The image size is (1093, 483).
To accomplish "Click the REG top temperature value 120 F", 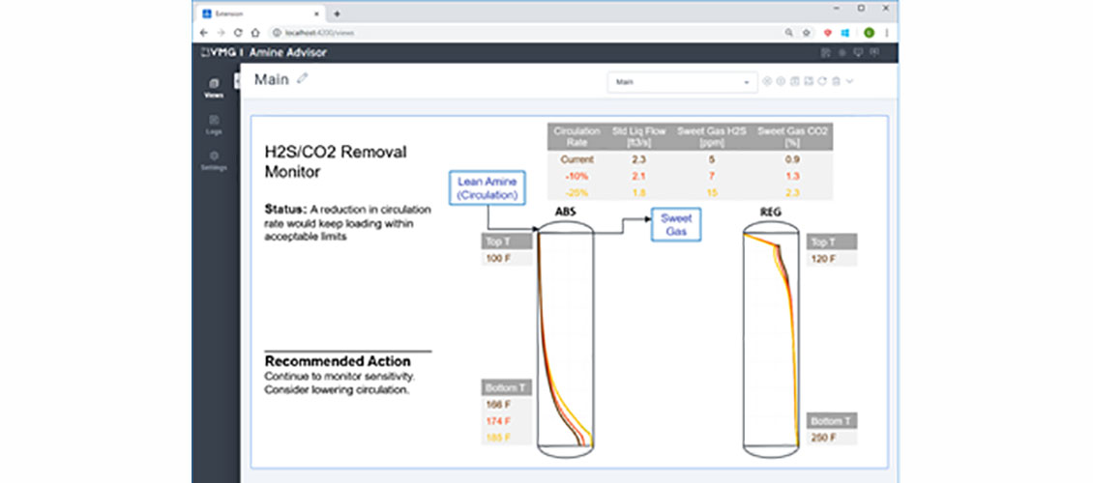I will click(x=822, y=259).
